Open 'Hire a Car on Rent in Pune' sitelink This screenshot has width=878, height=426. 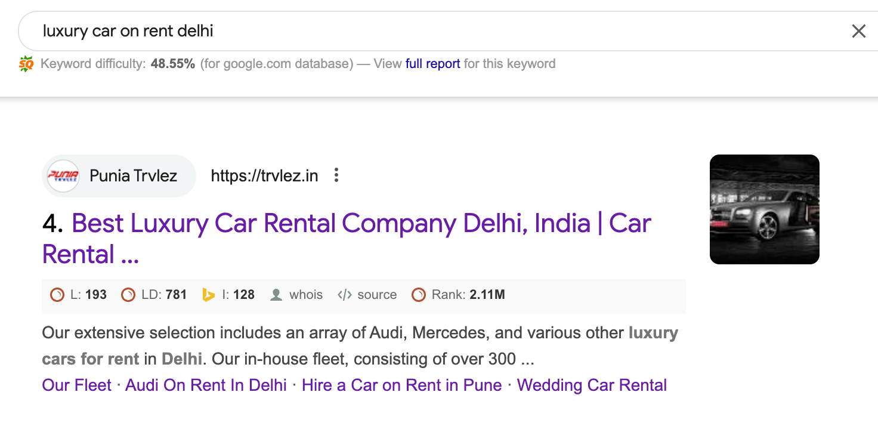tap(402, 385)
